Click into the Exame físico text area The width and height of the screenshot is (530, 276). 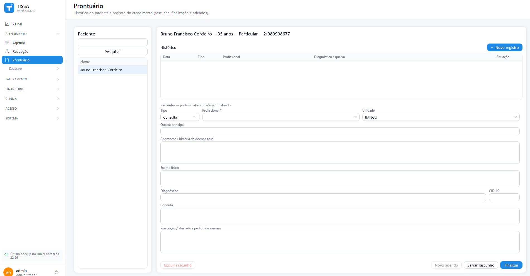(x=340, y=179)
